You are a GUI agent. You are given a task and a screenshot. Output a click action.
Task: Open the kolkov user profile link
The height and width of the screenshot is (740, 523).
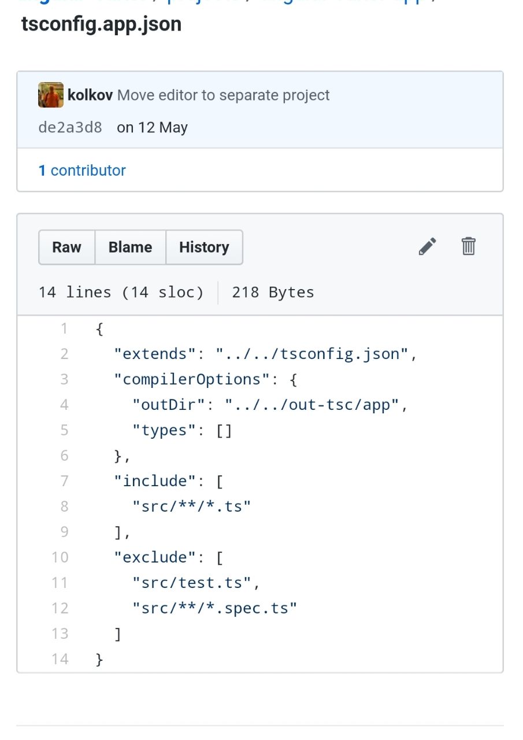point(90,95)
